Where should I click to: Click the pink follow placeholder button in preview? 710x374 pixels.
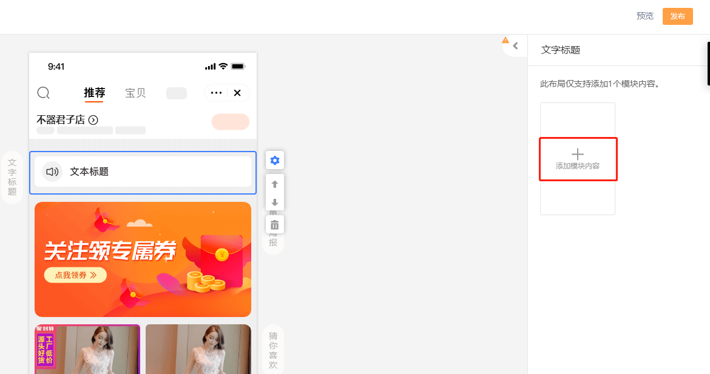pos(231,122)
